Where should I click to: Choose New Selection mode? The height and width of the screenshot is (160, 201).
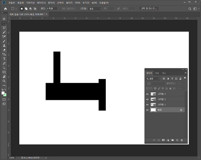(22, 9)
